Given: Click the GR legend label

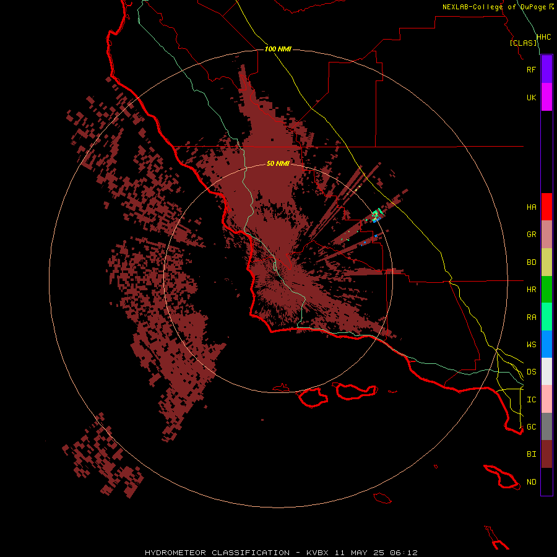Looking at the screenshot, I should tap(531, 235).
